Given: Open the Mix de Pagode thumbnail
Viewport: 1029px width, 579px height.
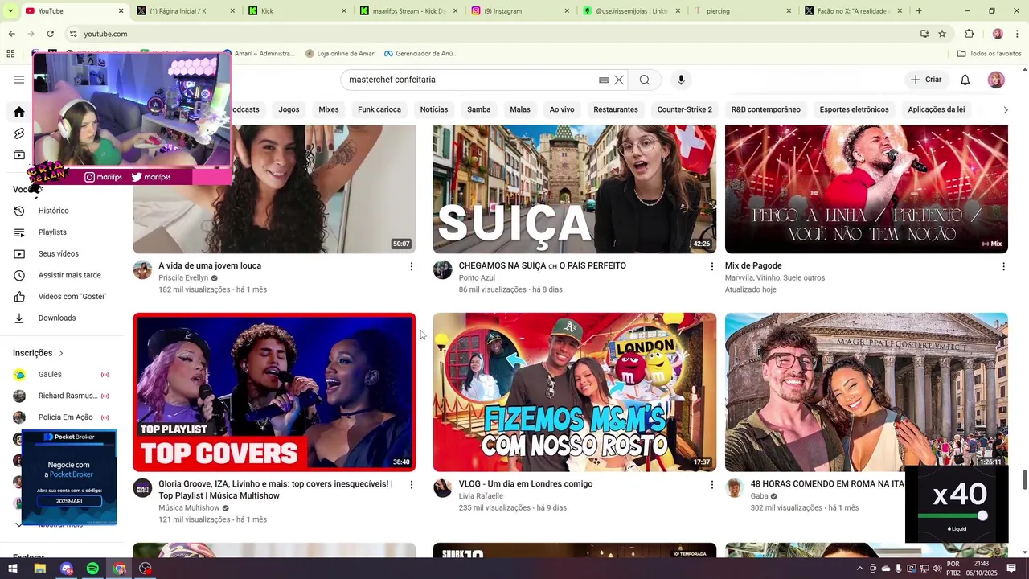Looking at the screenshot, I should pos(866,189).
